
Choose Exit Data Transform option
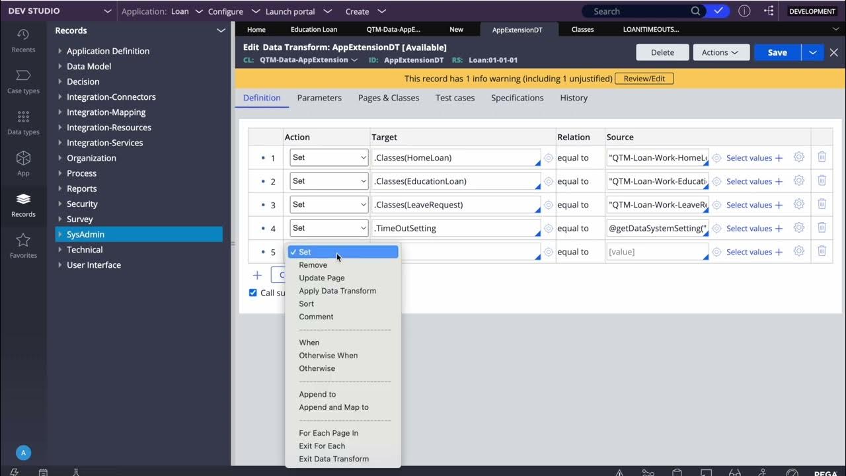point(342,459)
